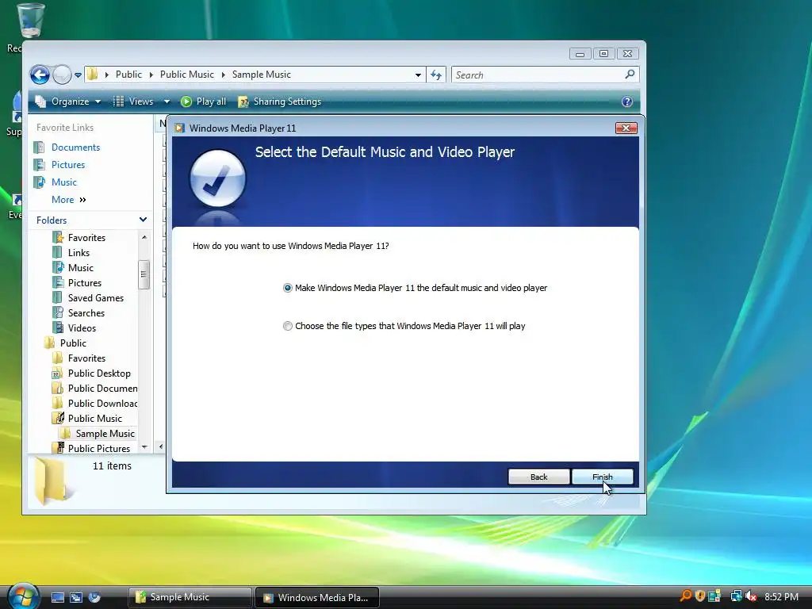Click Play all in Explorer toolbar
Screen dimensions: 812x609
(x=204, y=101)
